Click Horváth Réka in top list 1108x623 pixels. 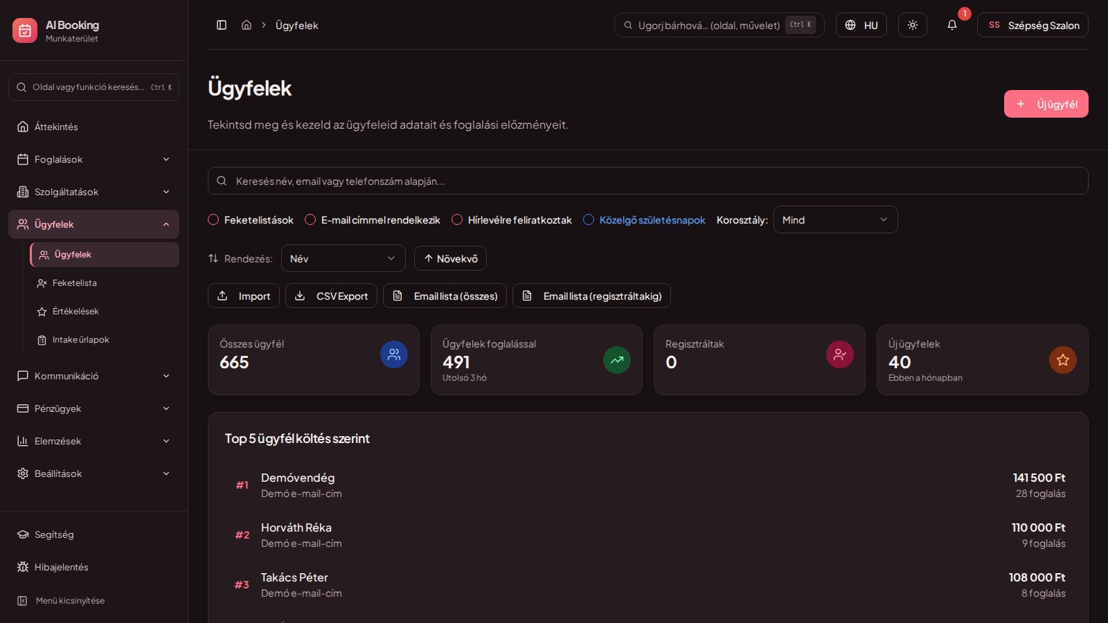point(296,527)
